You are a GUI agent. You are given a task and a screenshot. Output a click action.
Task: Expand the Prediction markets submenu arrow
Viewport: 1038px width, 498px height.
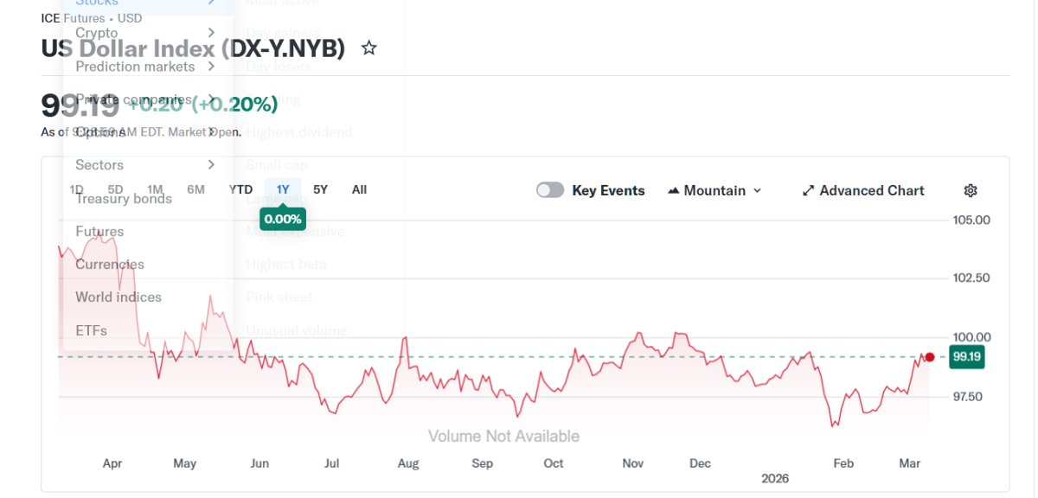(x=211, y=66)
